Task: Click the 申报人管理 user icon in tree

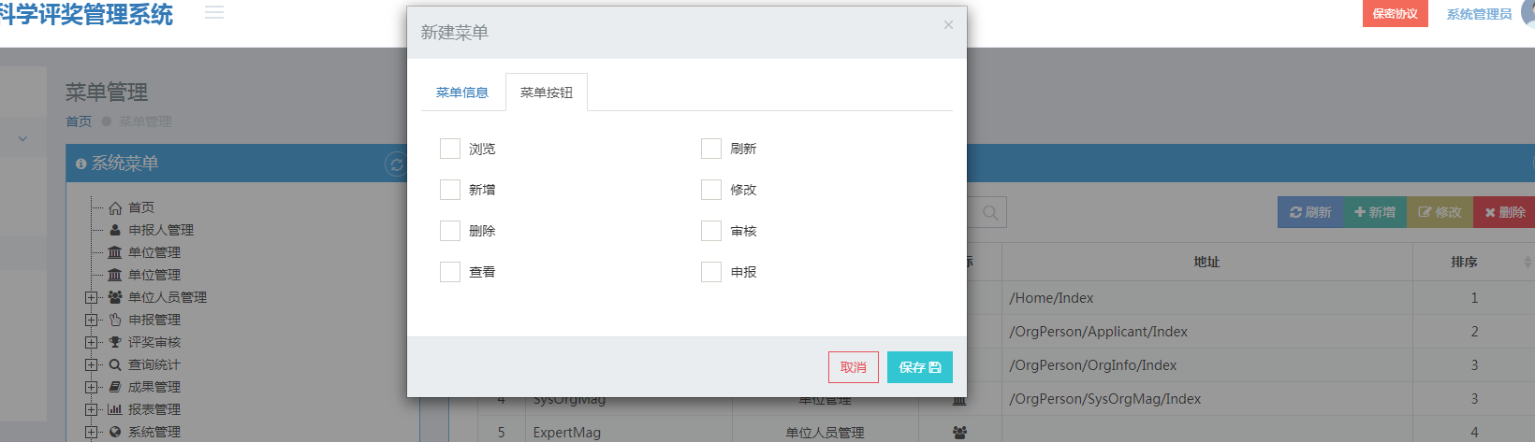Action: click(115, 230)
